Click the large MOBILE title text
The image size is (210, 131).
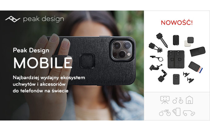(x=43, y=63)
